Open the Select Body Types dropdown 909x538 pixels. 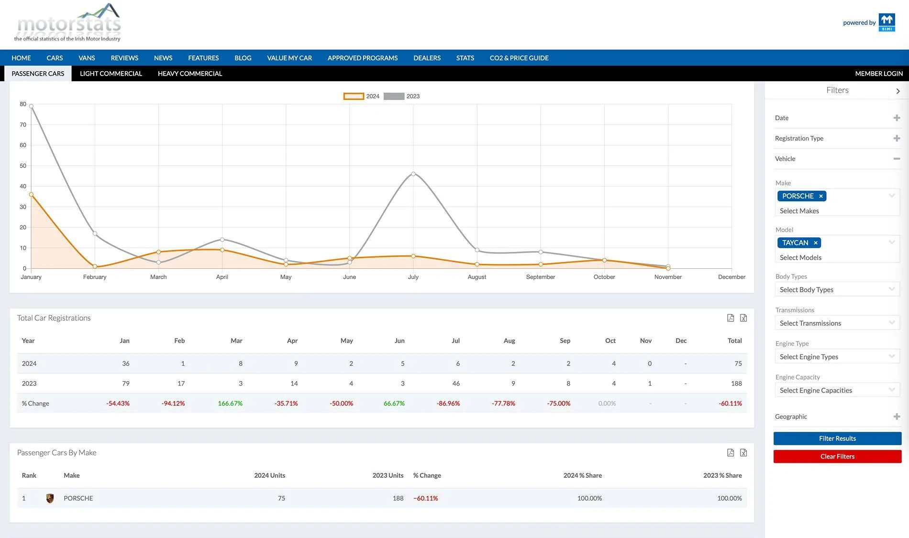[x=837, y=289]
